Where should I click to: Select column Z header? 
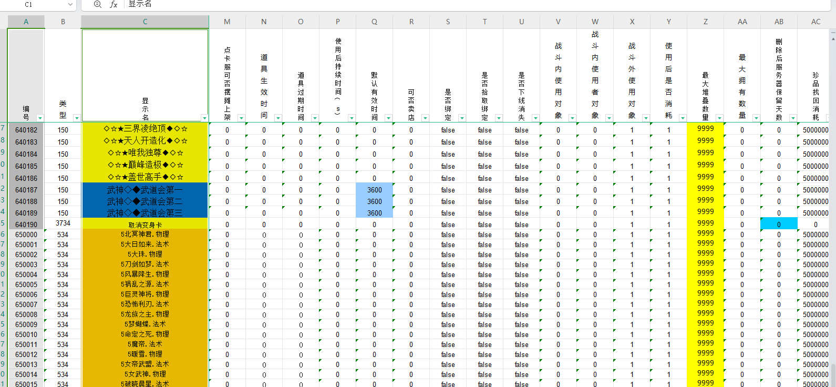[x=705, y=22]
